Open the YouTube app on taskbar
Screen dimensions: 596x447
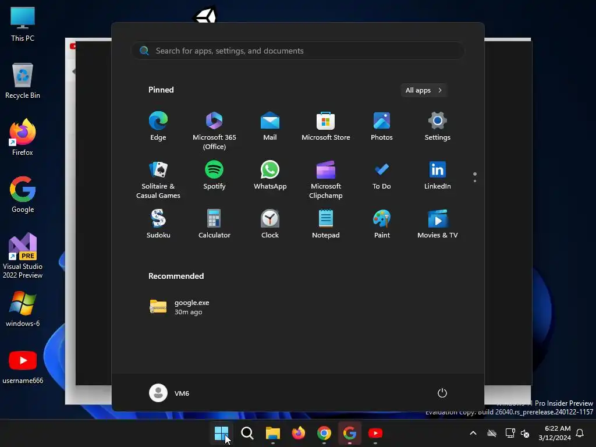coord(375,433)
